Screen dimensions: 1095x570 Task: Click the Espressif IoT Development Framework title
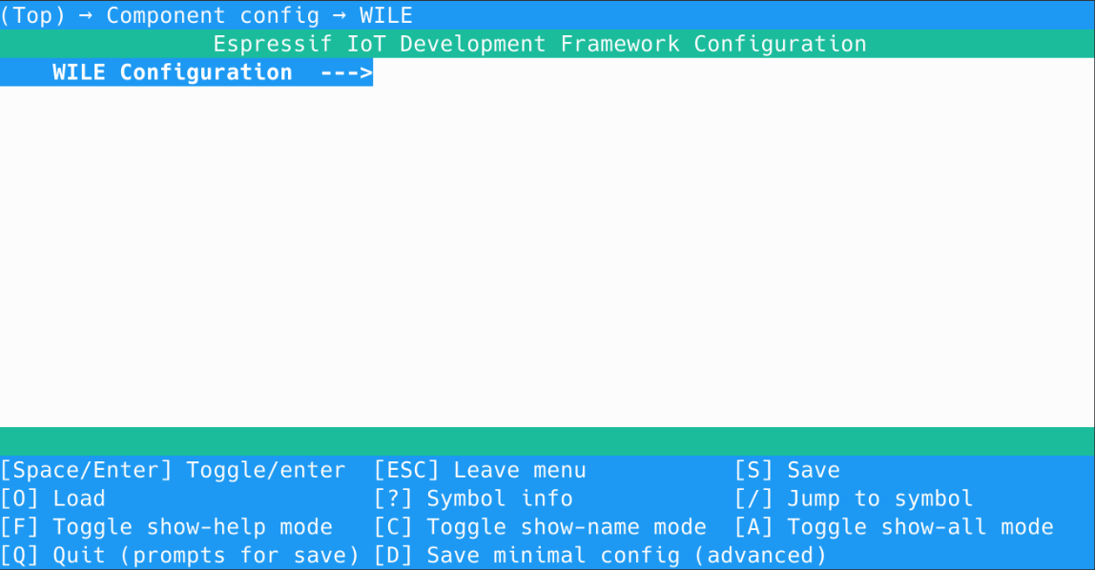coord(539,44)
